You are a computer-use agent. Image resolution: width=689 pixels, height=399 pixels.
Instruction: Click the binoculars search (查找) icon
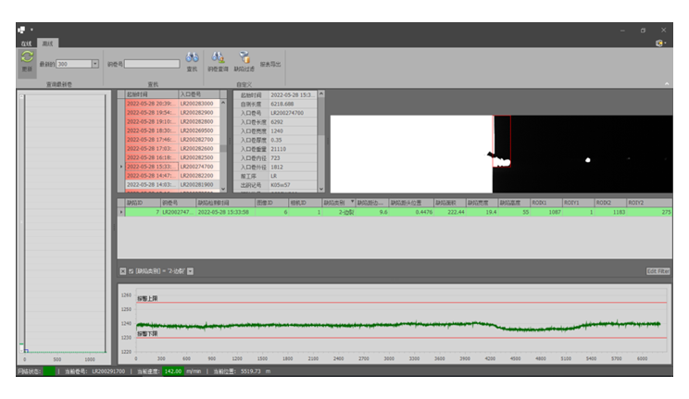coord(192,58)
